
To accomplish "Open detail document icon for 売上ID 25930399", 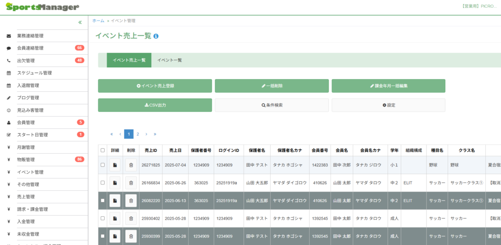I will [115, 236].
